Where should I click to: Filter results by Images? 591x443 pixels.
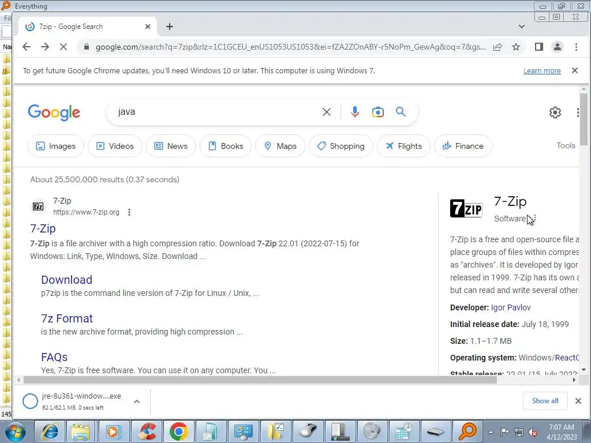56,146
